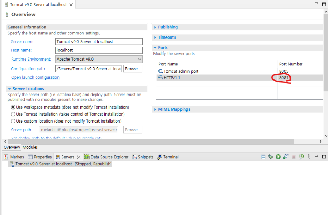Image resolution: width=328 pixels, height=215 pixels.
Task: Open the Markers view tab
Action: 14,157
